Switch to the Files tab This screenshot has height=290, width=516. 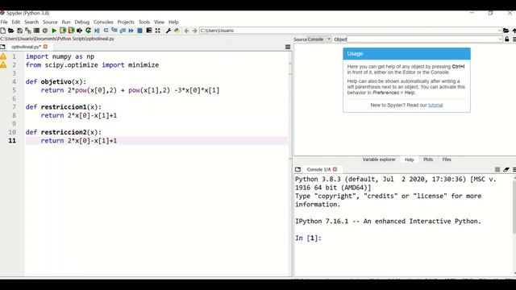(447, 159)
